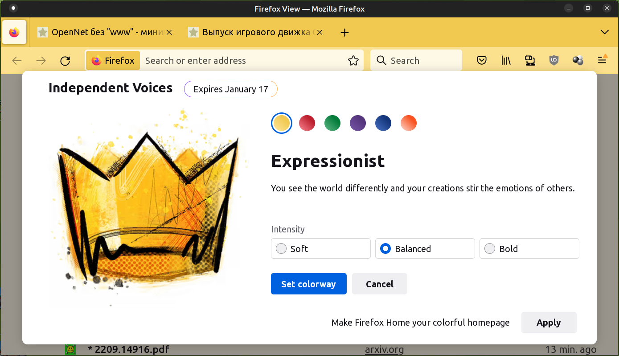Click the Expressionist crown illustration
The width and height of the screenshot is (619, 356).
coord(147,207)
